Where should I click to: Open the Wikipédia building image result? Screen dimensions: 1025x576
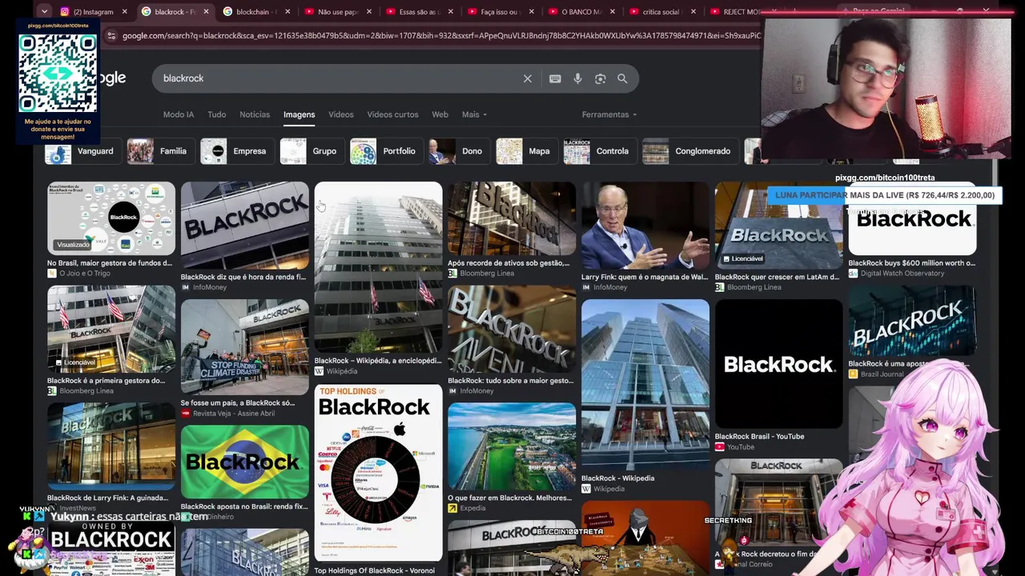pos(378,267)
